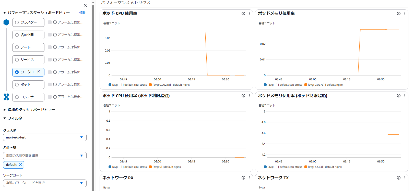
Task: Toggle alarm checkbox in ノード row
Action: click(x=50, y=47)
